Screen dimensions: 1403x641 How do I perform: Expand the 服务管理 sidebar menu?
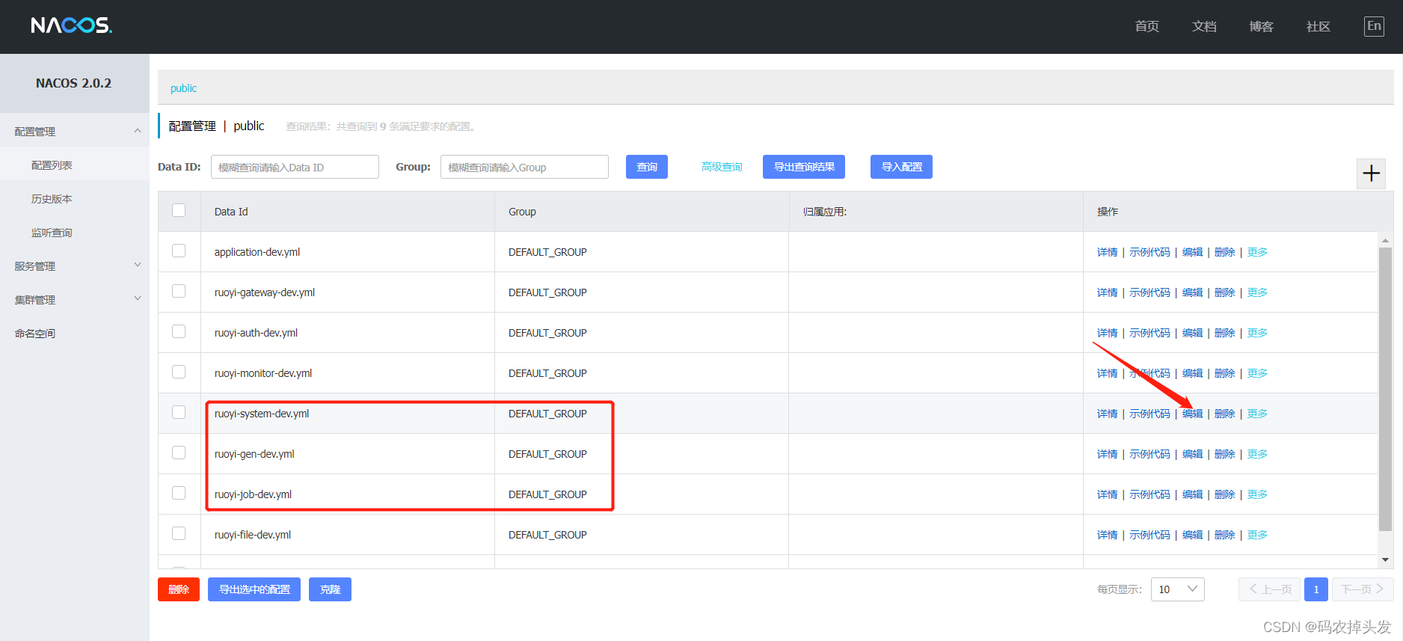(75, 266)
